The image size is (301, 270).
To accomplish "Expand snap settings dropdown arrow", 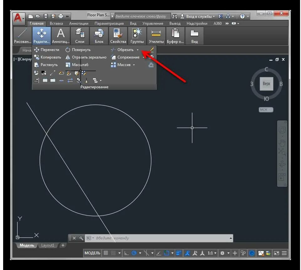I will point(119,253).
